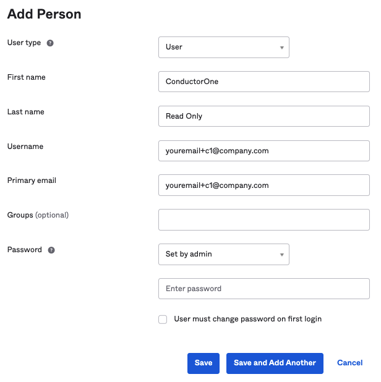This screenshot has width=381, height=382.
Task: Click the User type dropdown arrow
Action: pyautogui.click(x=282, y=48)
